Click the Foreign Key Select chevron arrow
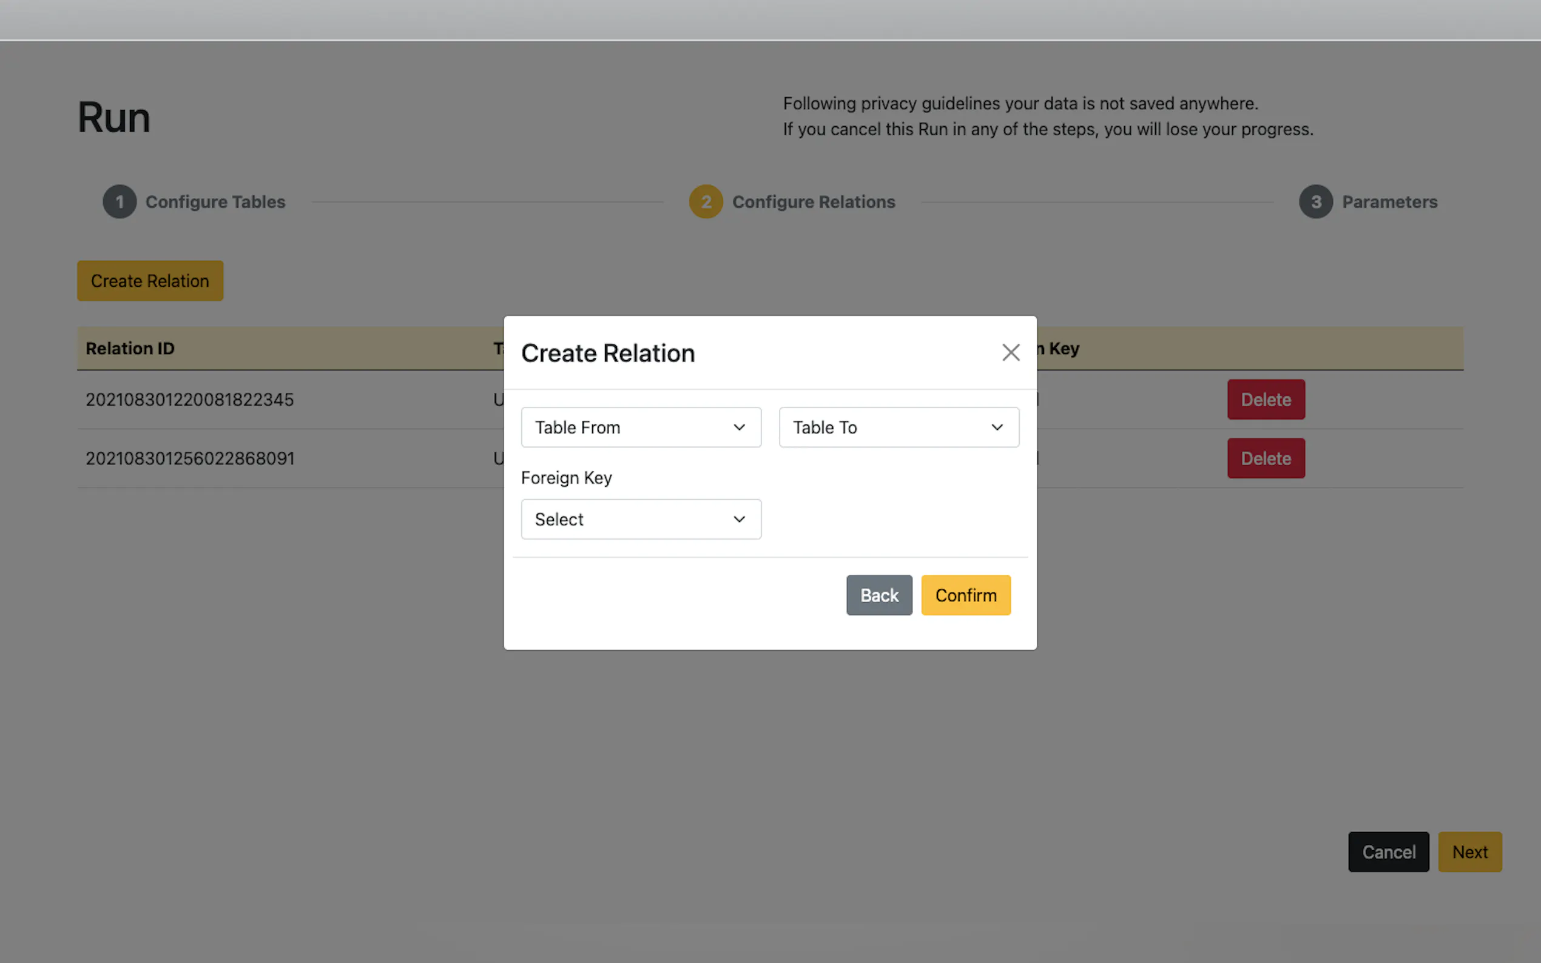Viewport: 1541px width, 963px height. (739, 519)
